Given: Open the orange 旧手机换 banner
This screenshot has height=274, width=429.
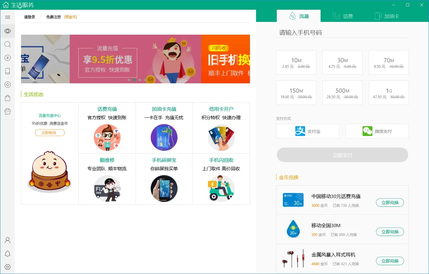Looking at the screenshot, I should [x=226, y=59].
